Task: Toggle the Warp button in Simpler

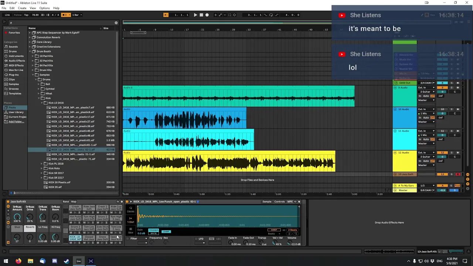Action: point(274,230)
